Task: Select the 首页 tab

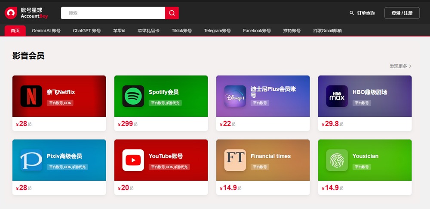Action: (x=15, y=30)
